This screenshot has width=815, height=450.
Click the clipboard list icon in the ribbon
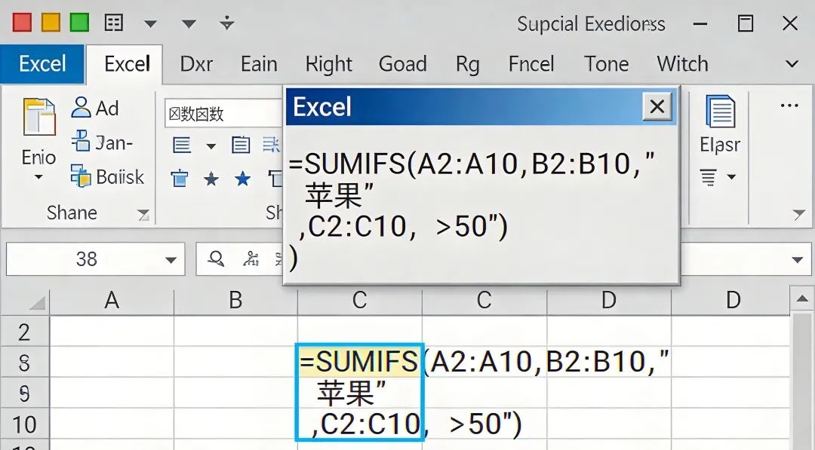(x=240, y=145)
